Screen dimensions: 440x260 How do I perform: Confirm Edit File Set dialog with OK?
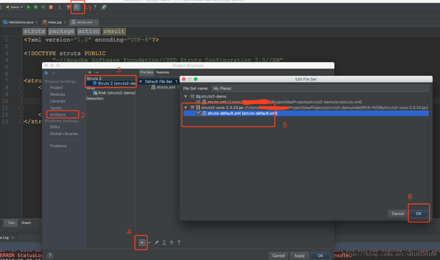[x=419, y=214]
